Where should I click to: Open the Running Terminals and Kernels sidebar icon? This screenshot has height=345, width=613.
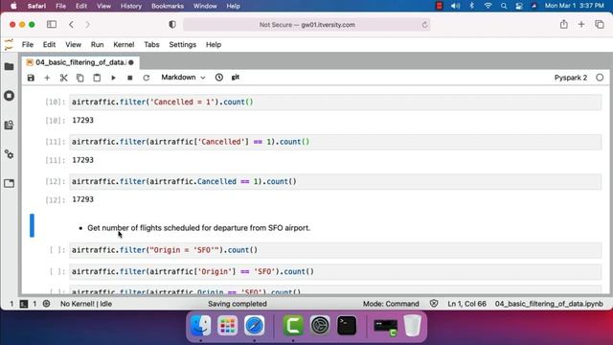[9, 96]
